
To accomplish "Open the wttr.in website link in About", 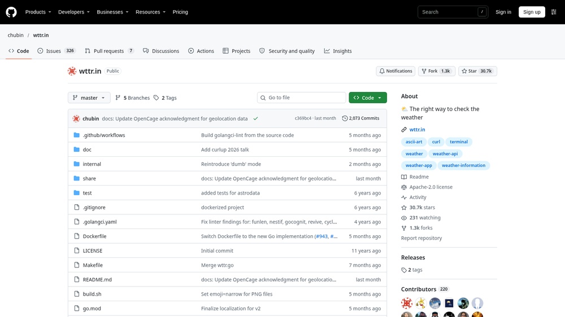I will click(417, 129).
